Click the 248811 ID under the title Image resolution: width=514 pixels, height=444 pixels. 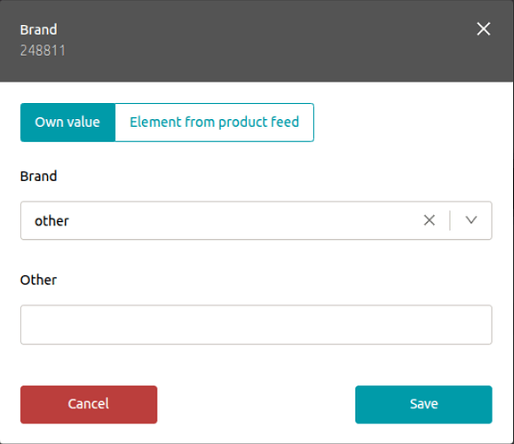43,51
